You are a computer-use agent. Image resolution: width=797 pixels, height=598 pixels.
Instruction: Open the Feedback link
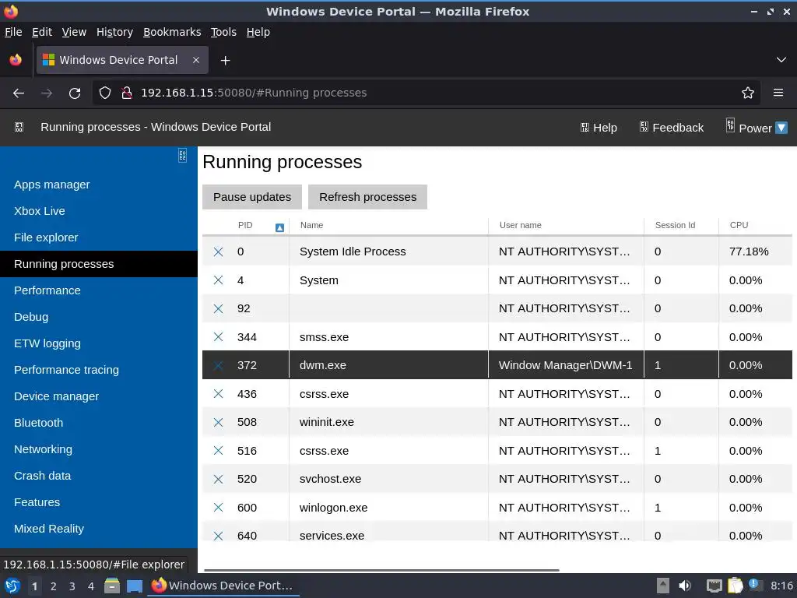(x=672, y=128)
